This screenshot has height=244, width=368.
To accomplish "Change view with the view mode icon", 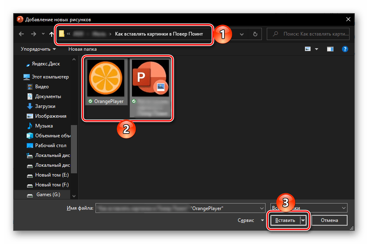I will [x=308, y=49].
